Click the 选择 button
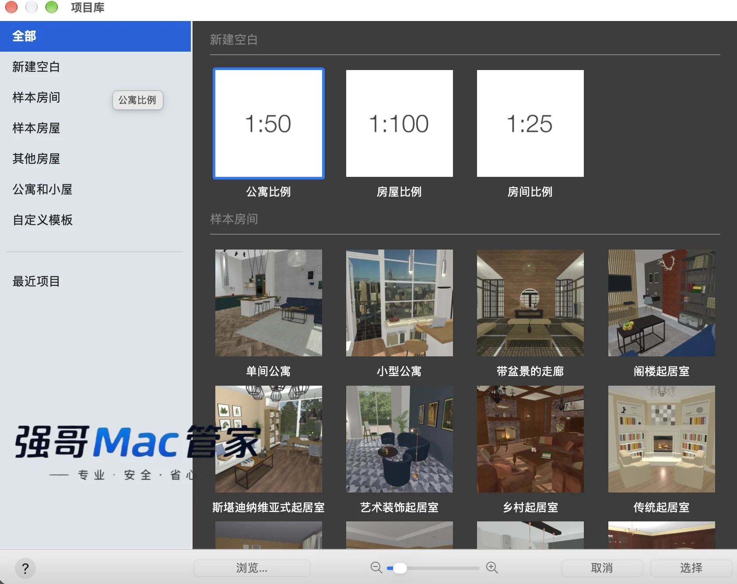 (691, 568)
